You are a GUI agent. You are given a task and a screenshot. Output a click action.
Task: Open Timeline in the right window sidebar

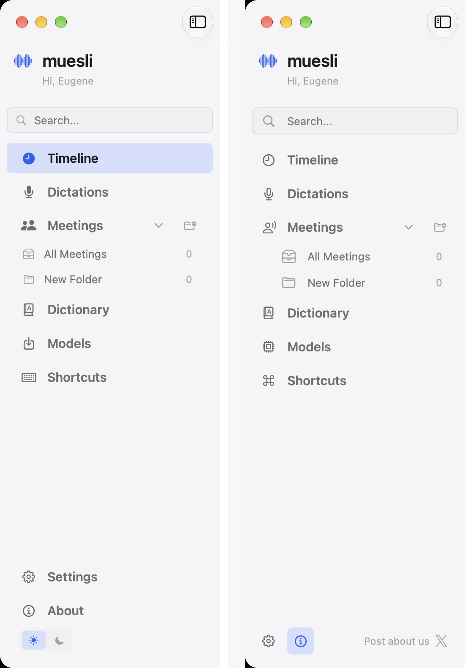tap(355, 160)
